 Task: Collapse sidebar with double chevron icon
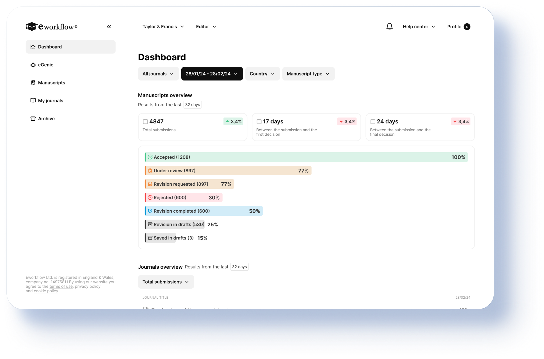click(x=109, y=27)
